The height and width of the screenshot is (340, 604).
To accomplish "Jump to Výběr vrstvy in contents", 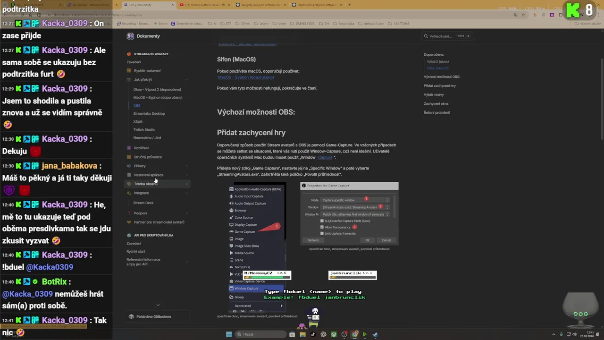I will tap(434, 94).
